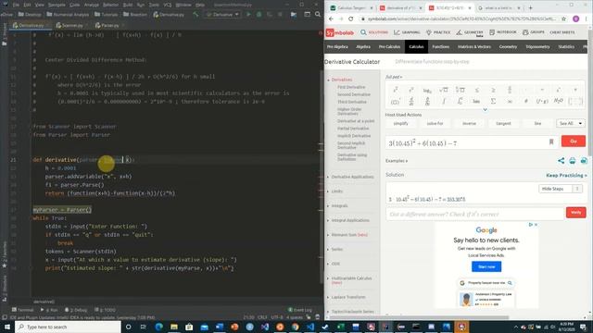Viewport: 593px width, 333px height.
Task: Open a new browser tab
Action: (530, 7)
